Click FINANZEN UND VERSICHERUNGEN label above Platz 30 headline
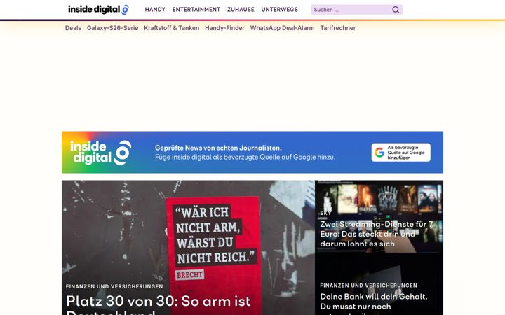Viewport: 505px width, 315px height. [114, 286]
